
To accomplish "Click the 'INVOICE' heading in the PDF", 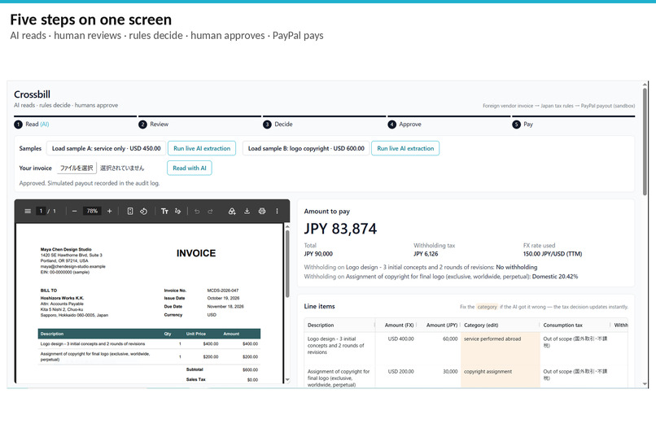I will (196, 253).
